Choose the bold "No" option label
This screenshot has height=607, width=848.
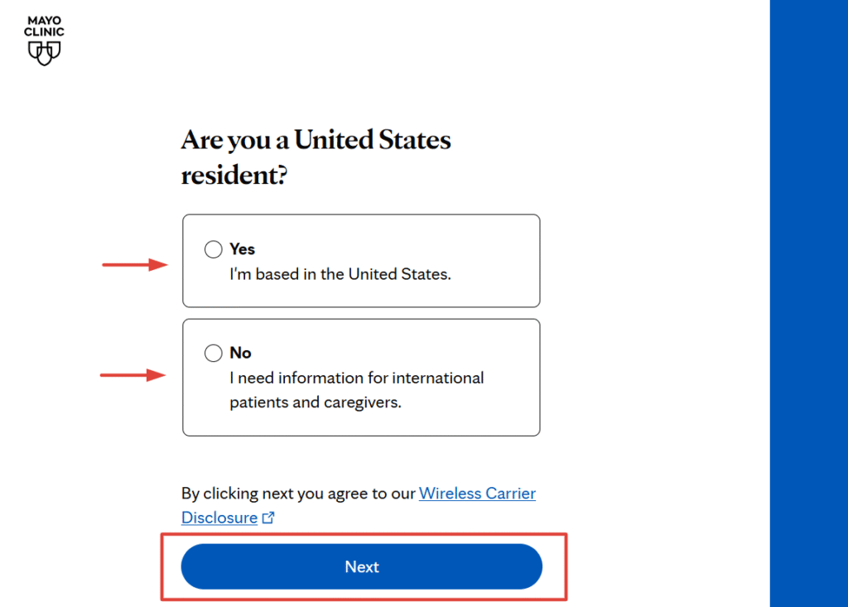pos(240,354)
